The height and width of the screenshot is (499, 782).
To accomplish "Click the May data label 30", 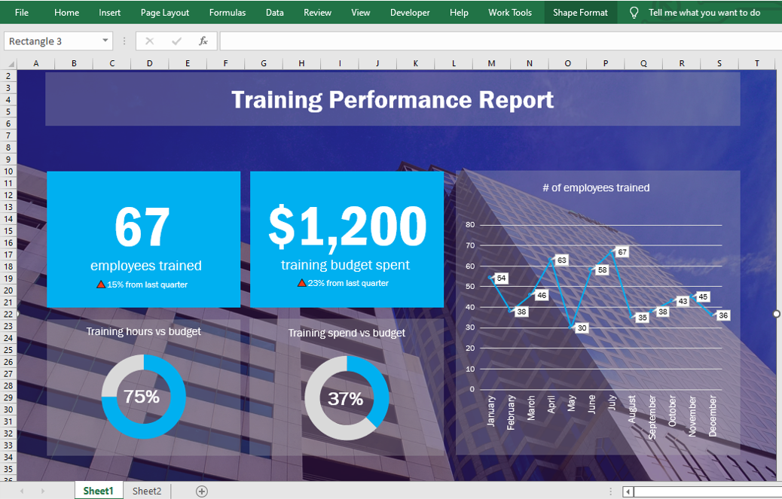I will [582, 327].
